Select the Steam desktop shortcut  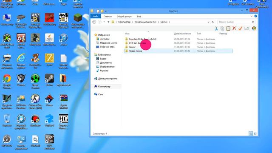(x=49, y=78)
